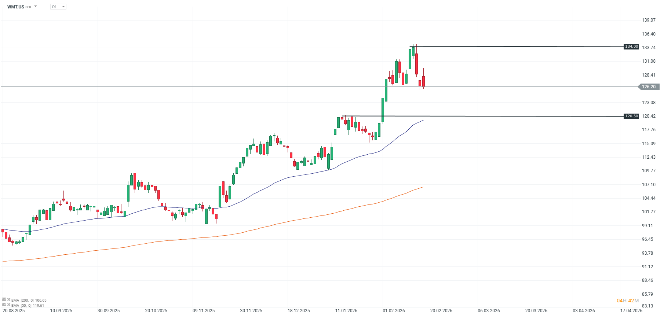Select the horizontal line at 134.00
Image resolution: width=664 pixels, height=317 pixels.
click(x=514, y=47)
